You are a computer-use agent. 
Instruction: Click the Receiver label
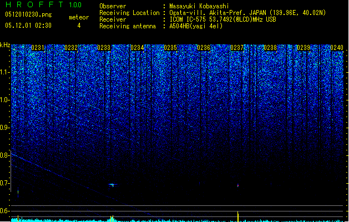pos(113,19)
